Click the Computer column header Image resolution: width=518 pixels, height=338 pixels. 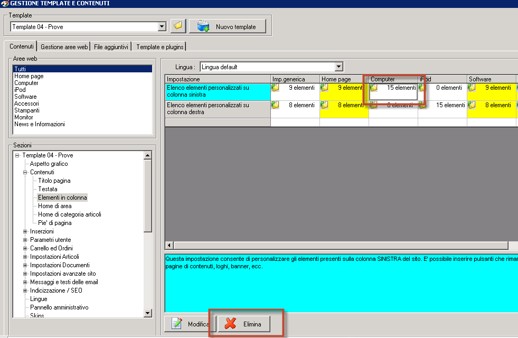point(393,79)
